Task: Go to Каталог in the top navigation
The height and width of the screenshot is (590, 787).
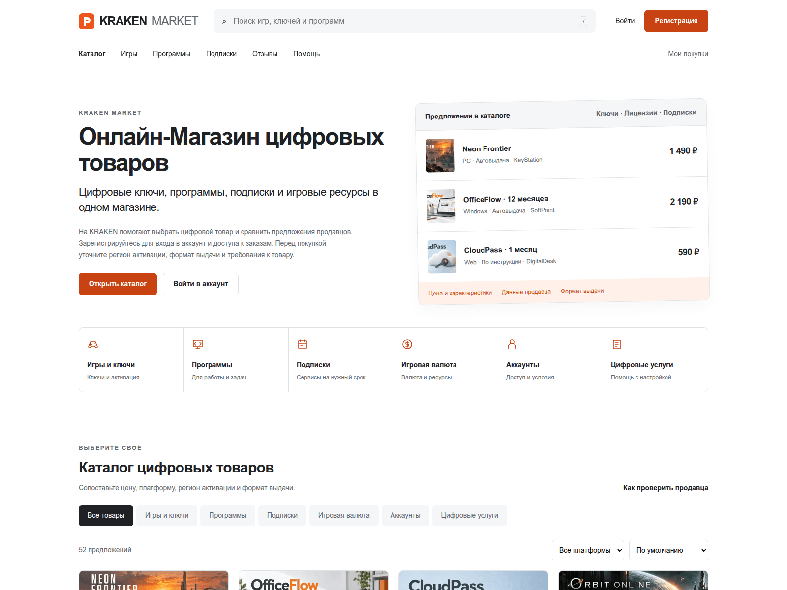Action: [92, 54]
